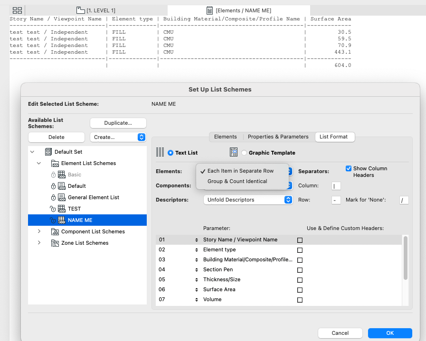Click the reorder handle for row 02
Viewport: 426px width, 341px height.
197,250
